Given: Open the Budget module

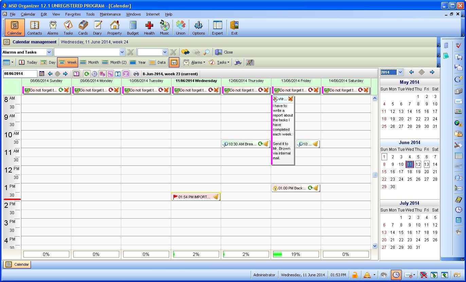Looking at the screenshot, I should [x=133, y=27].
